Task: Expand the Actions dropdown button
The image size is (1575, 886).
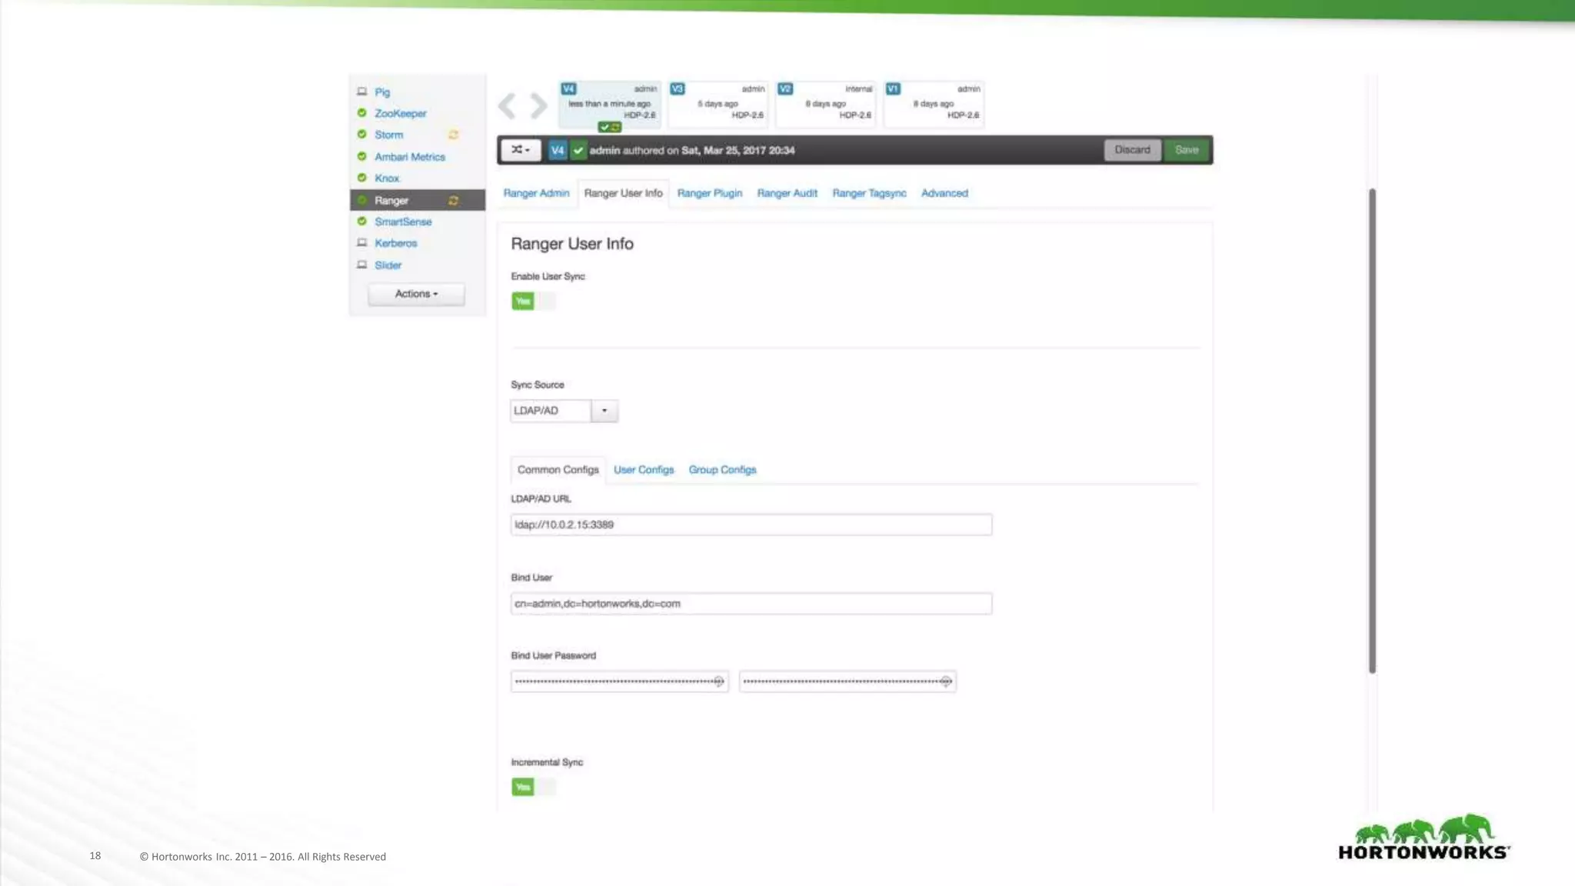Action: (416, 294)
